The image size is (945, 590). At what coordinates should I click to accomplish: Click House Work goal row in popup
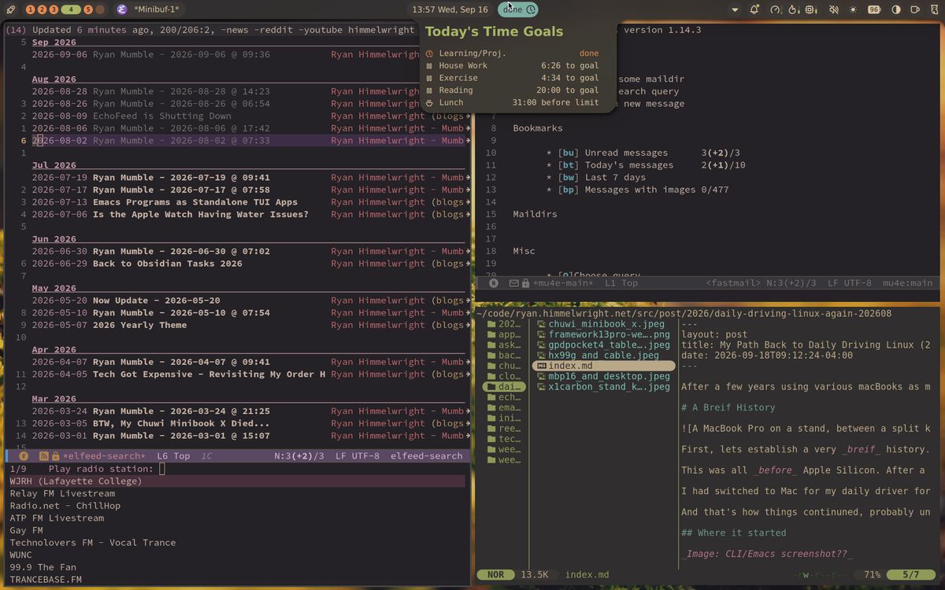click(x=513, y=66)
